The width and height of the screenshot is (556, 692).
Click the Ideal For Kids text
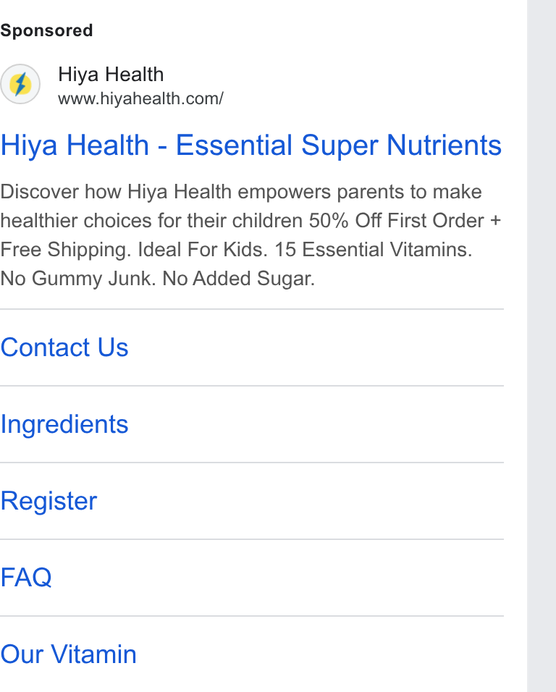point(203,250)
